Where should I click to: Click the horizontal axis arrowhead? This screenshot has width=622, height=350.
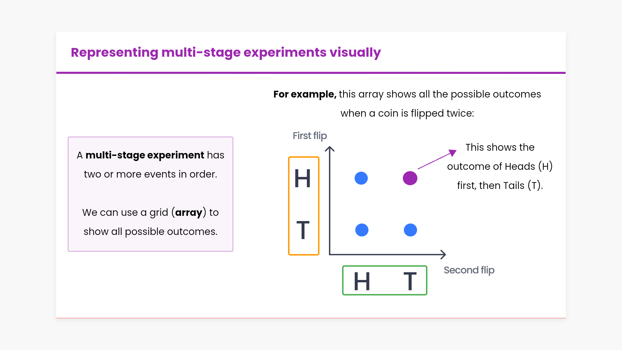(x=443, y=254)
